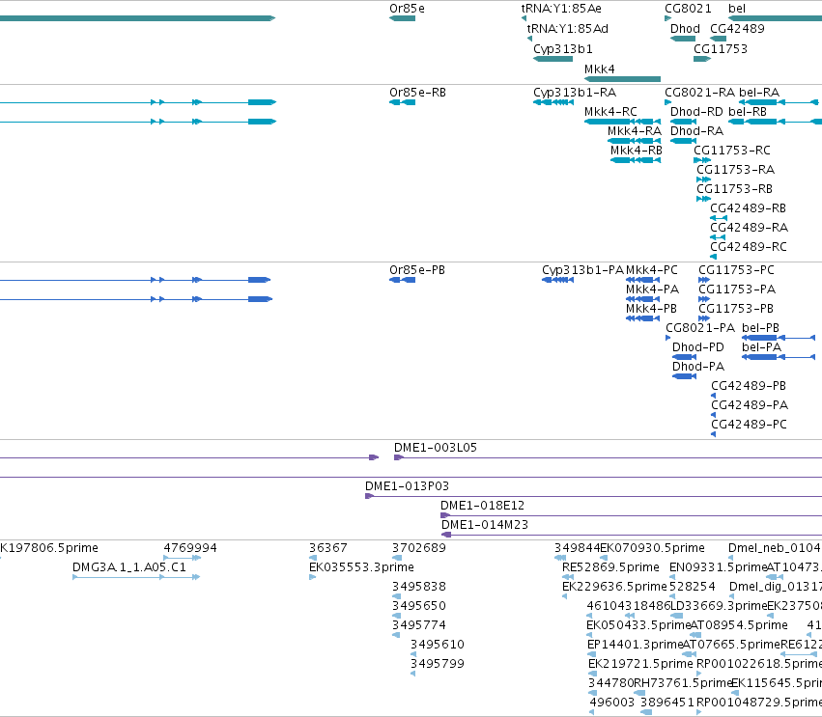Click the Dhod-PA label

[x=698, y=367]
